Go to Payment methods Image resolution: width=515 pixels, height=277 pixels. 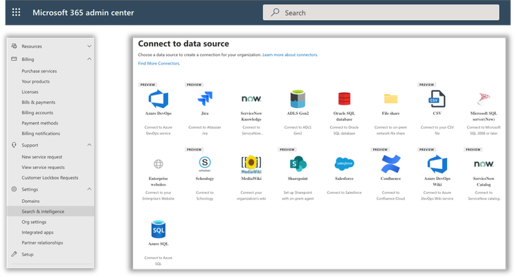[39, 123]
